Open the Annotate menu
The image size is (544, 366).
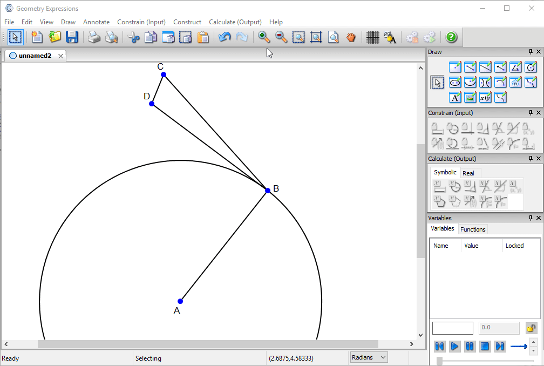pos(96,22)
